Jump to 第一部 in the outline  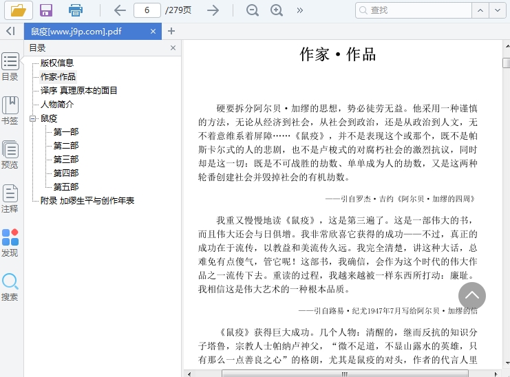click(66, 132)
